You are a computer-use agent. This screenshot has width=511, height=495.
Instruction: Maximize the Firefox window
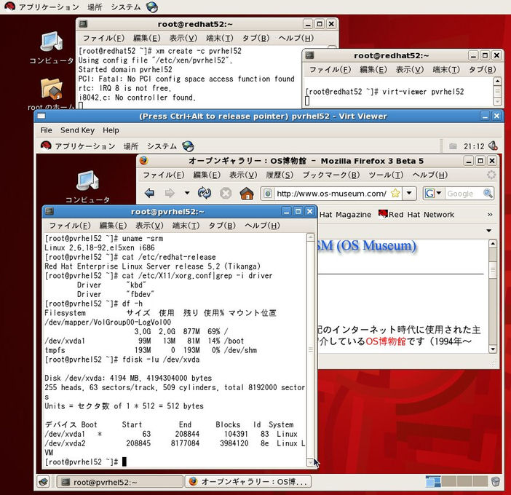[x=480, y=161]
